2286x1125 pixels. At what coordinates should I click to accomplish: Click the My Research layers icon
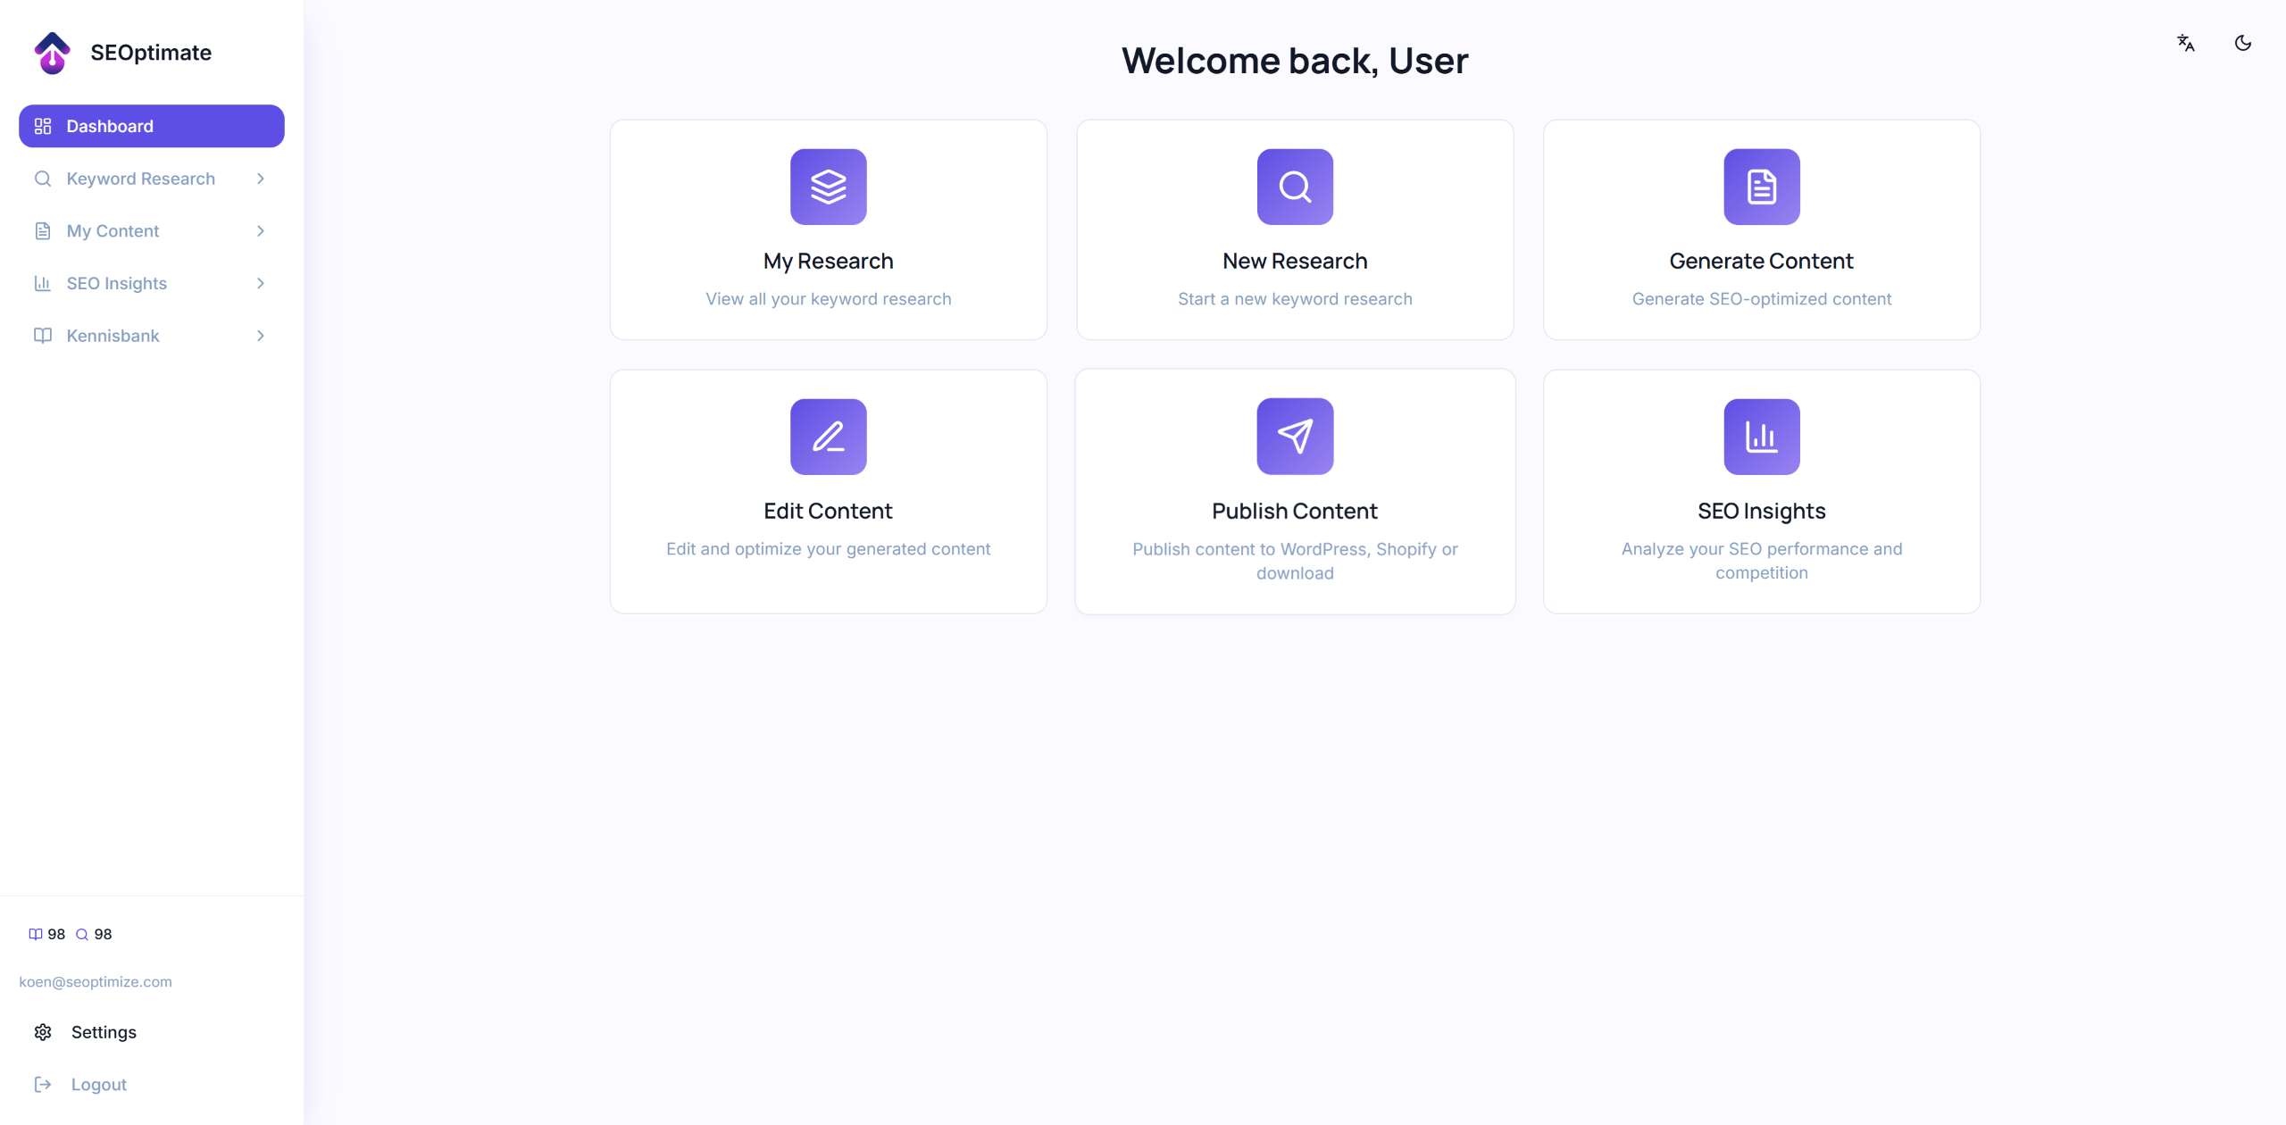tap(828, 187)
